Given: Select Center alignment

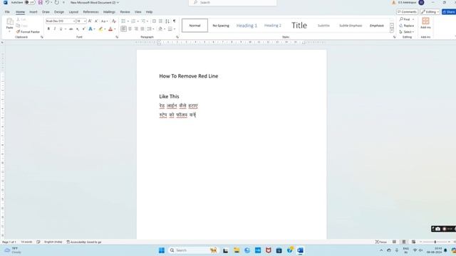Looking at the screenshot, I should click(x=130, y=28).
